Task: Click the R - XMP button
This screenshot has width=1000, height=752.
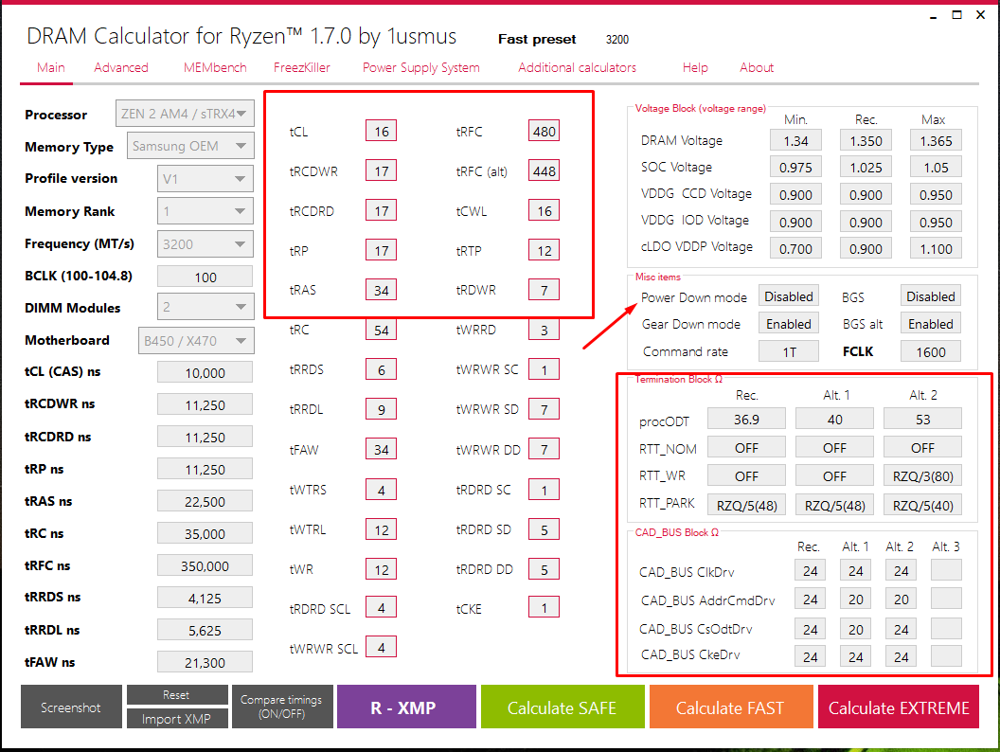Action: 406,707
